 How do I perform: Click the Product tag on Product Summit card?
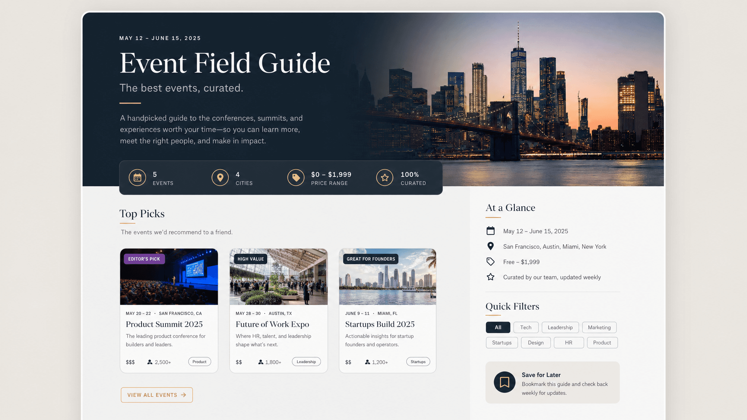click(x=200, y=362)
